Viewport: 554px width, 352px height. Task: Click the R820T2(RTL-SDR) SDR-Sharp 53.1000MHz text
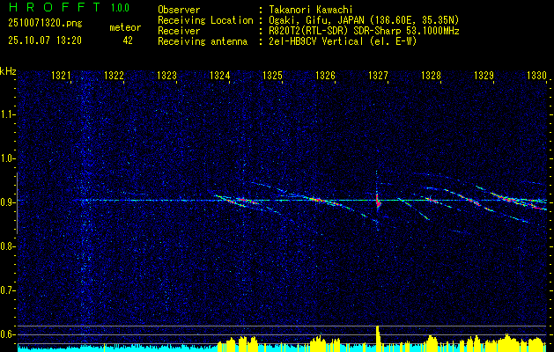tap(363, 31)
